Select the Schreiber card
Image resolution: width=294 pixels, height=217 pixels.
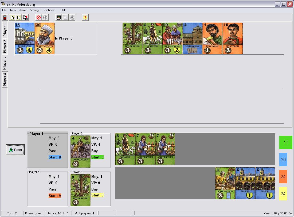pyautogui.click(x=213, y=38)
